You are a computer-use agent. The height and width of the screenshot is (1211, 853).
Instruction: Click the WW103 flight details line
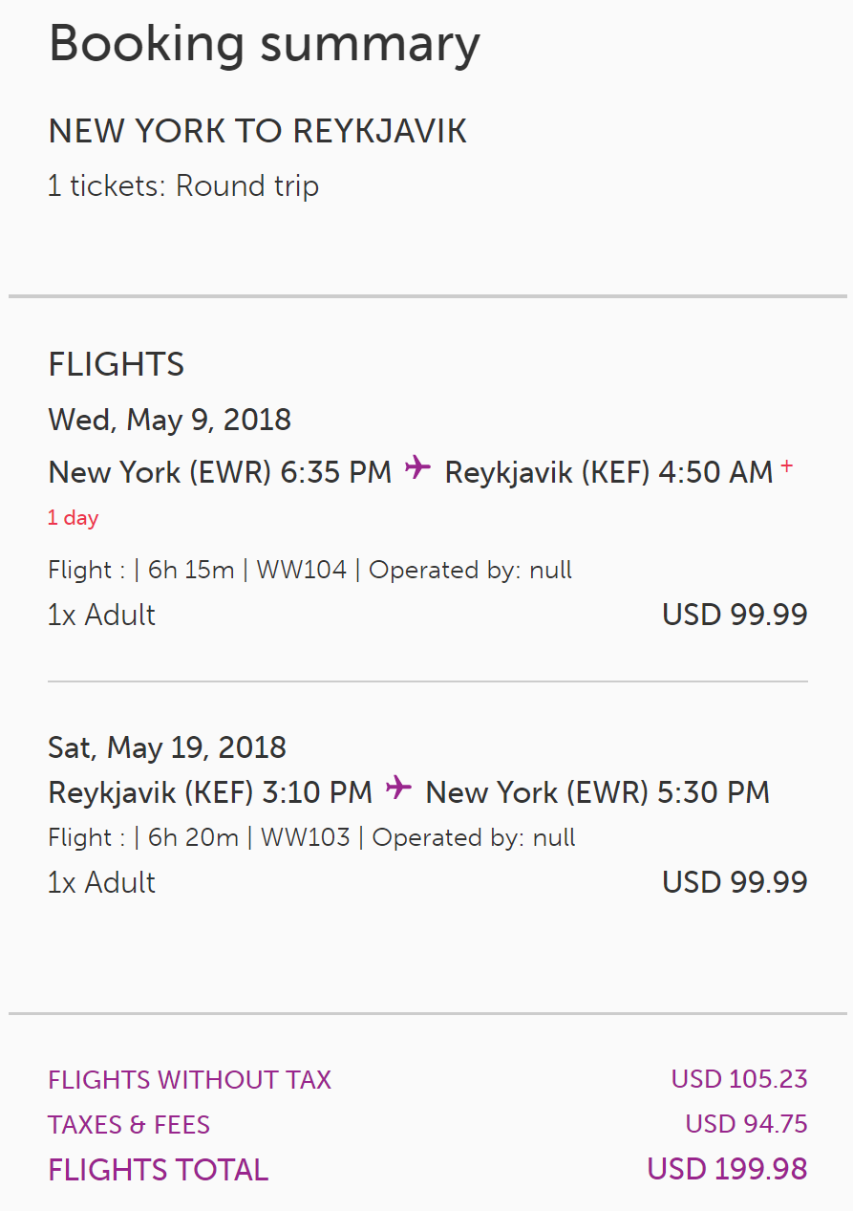click(311, 838)
